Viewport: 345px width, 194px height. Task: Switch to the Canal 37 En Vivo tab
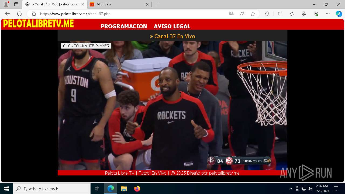point(55,4)
